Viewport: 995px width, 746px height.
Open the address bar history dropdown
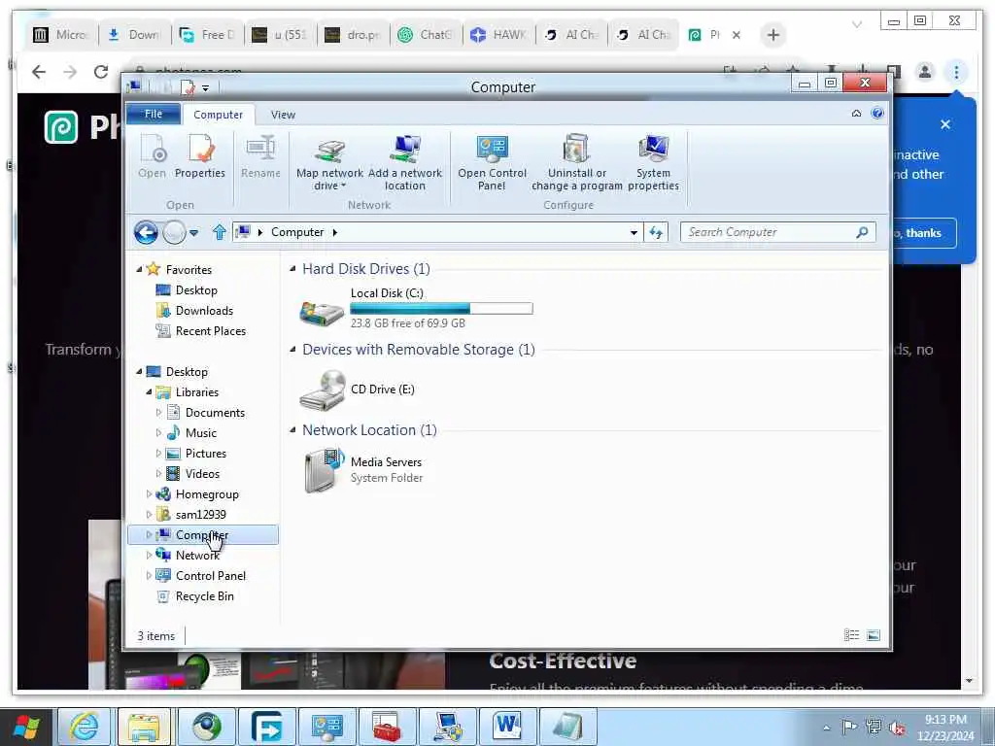coord(634,233)
